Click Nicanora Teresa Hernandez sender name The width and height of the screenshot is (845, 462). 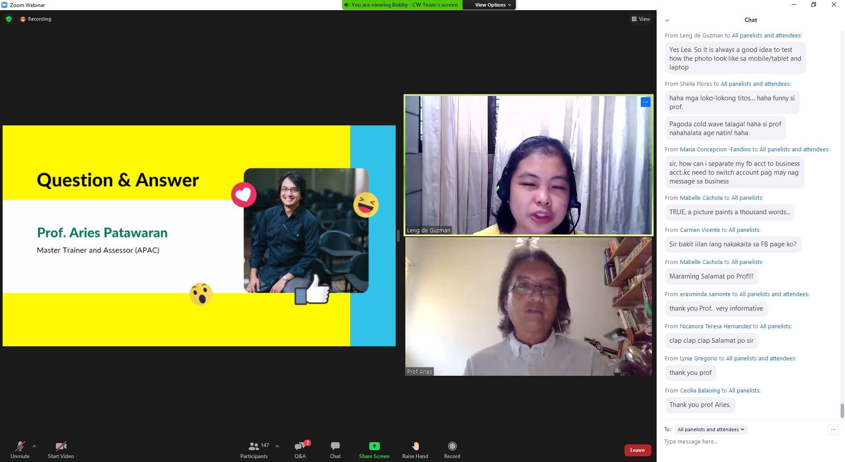715,326
